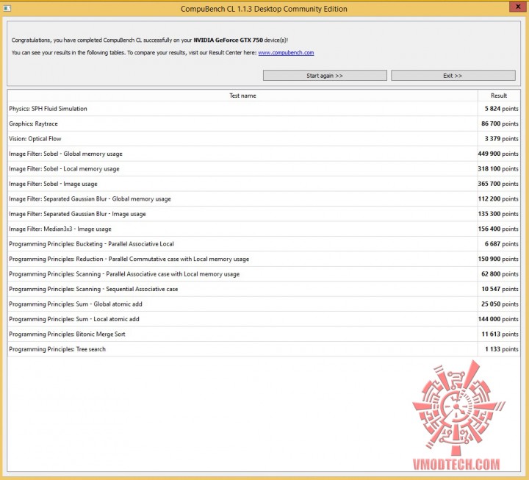Click the 25 050 points result
The image size is (529, 480).
[x=500, y=304]
